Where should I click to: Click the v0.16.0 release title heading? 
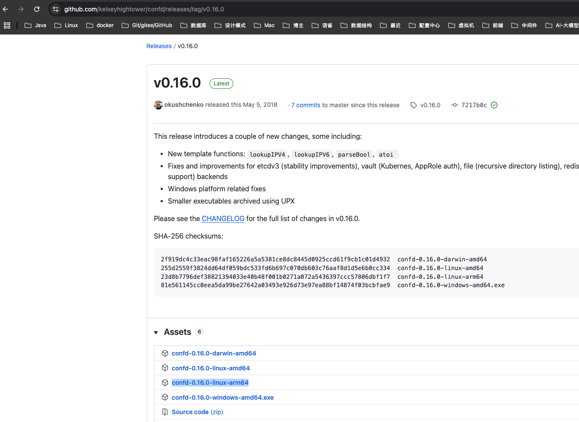point(177,83)
